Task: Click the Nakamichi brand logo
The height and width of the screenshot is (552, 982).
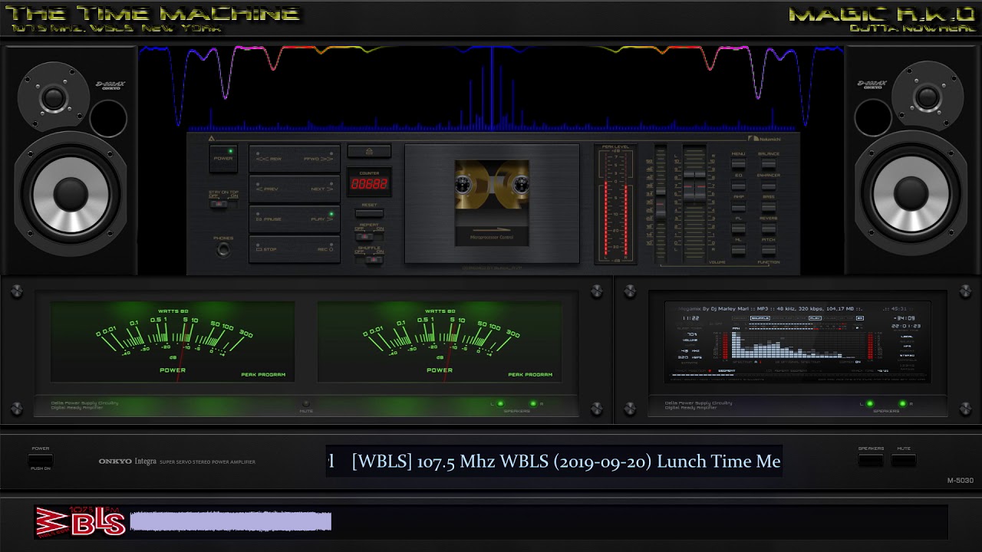Action: (764, 138)
